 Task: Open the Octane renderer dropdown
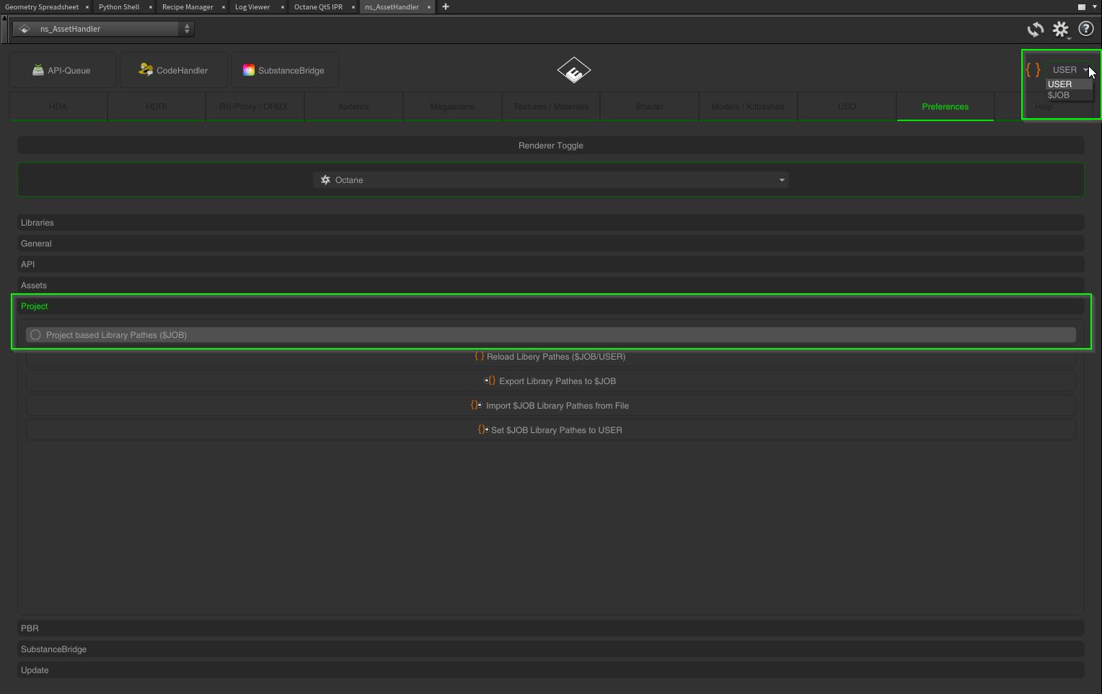pos(551,180)
